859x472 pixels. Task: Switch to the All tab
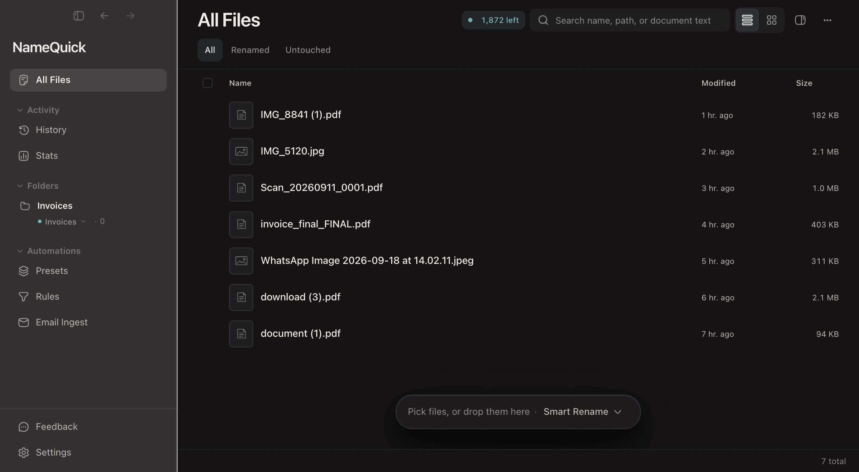pos(210,50)
